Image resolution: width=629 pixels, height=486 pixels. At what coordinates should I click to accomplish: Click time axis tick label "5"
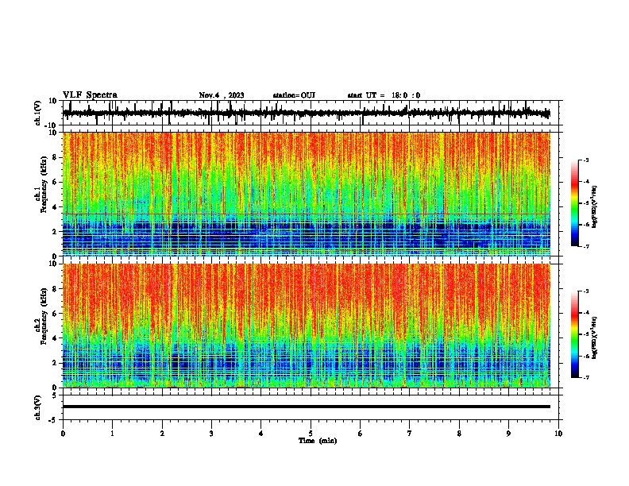click(x=311, y=434)
